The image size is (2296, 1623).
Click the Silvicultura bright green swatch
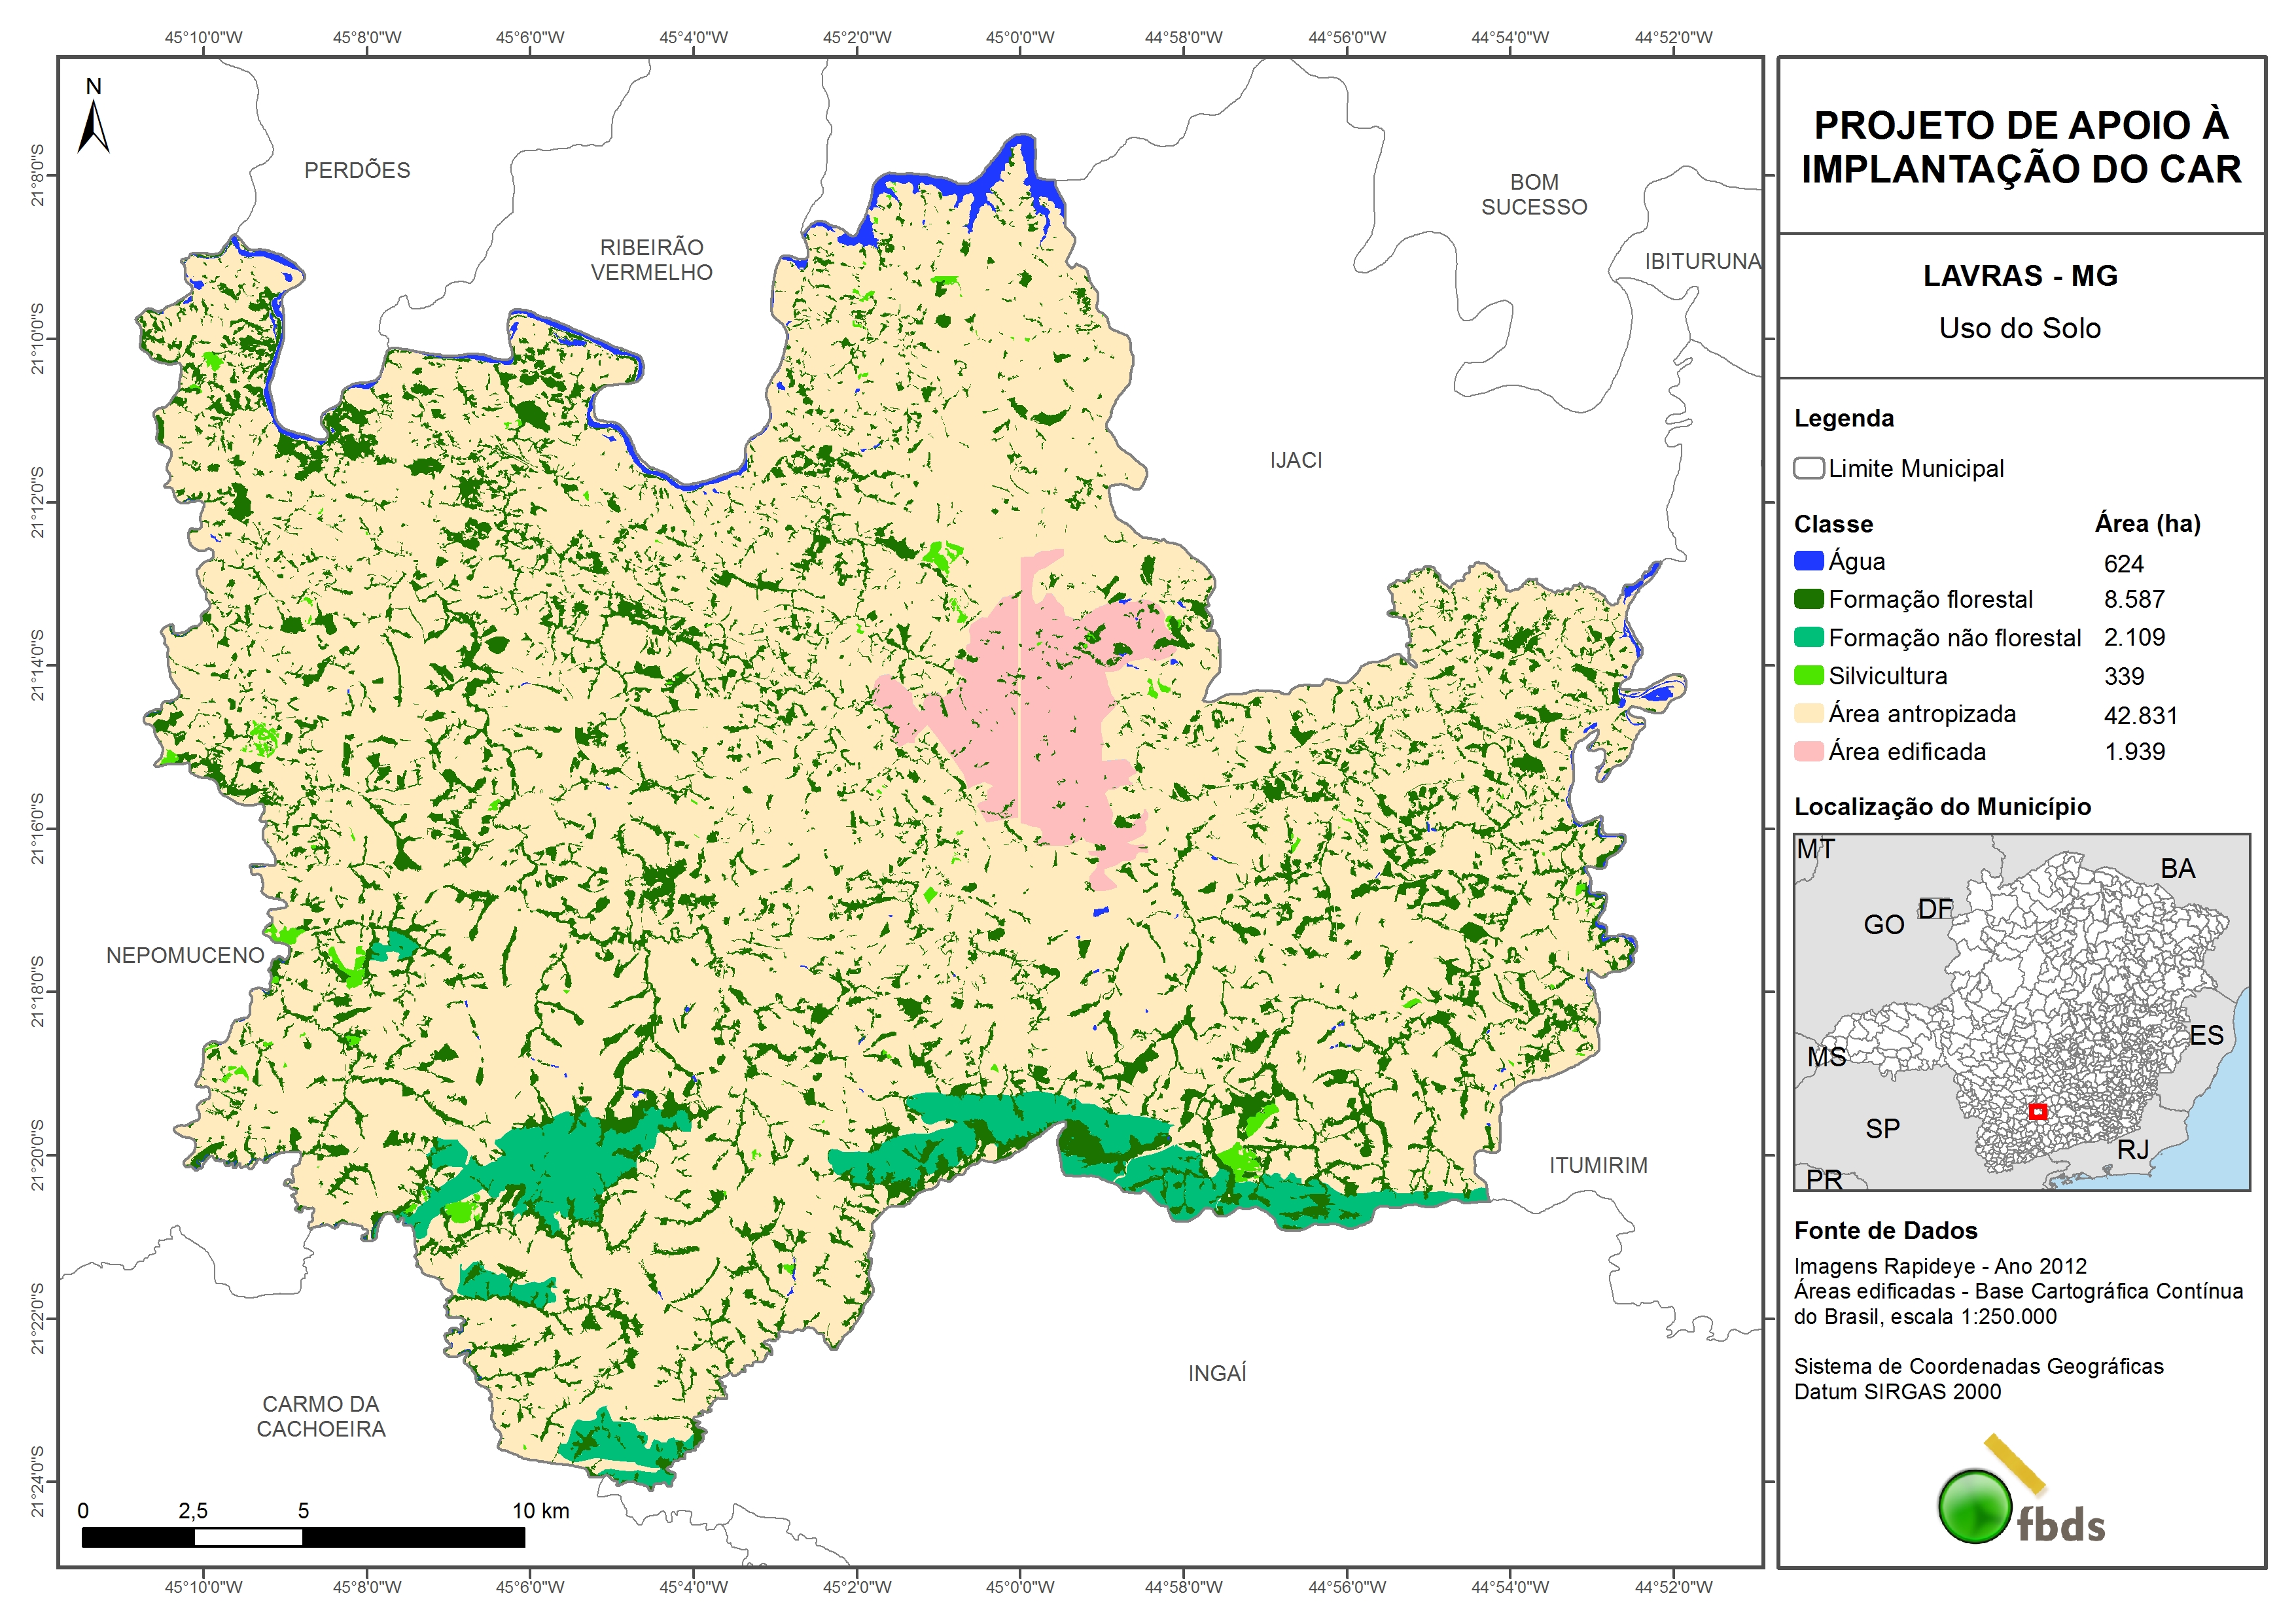[1808, 675]
